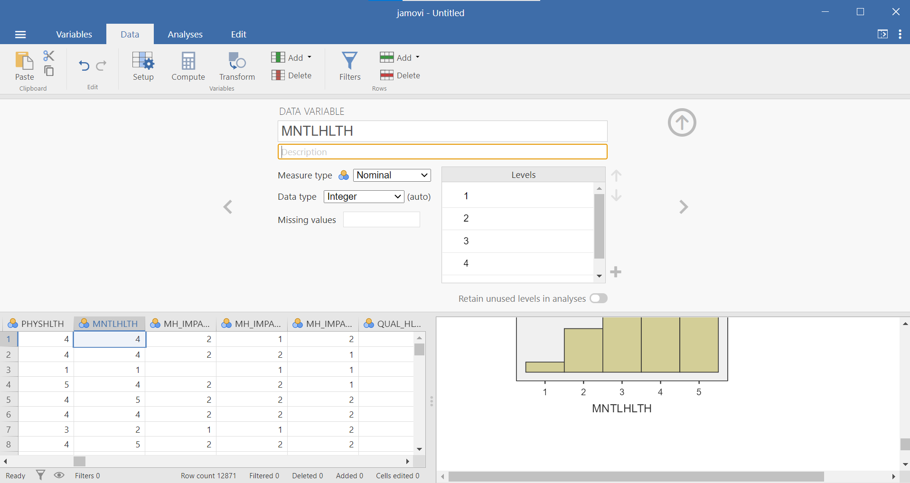Select the Transform variable tool
The width and height of the screenshot is (910, 483).
pos(236,66)
